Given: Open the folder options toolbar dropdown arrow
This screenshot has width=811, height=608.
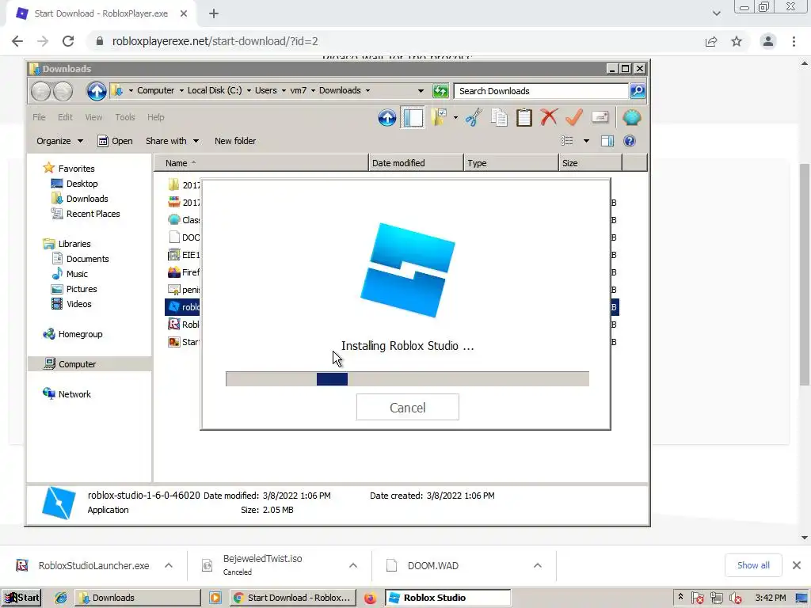Looking at the screenshot, I should tap(455, 118).
